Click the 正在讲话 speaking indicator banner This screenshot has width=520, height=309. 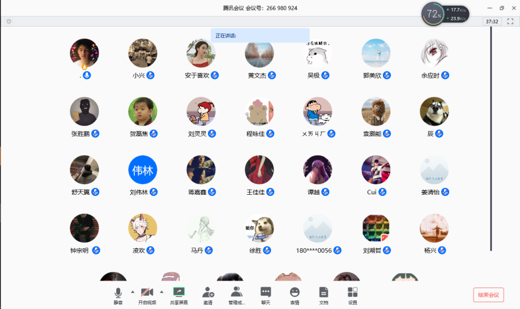[x=260, y=35]
